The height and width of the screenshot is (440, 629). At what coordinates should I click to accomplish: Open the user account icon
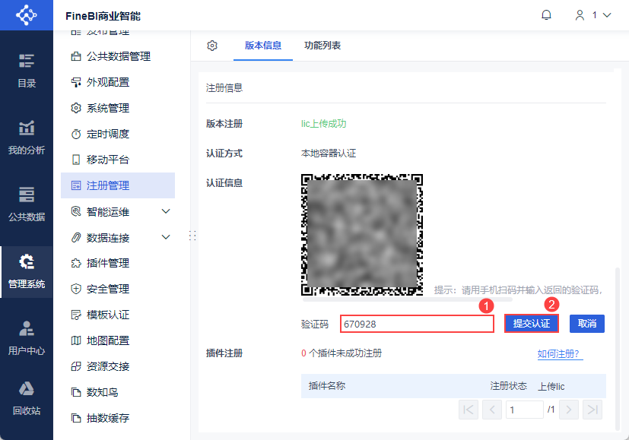(x=580, y=15)
